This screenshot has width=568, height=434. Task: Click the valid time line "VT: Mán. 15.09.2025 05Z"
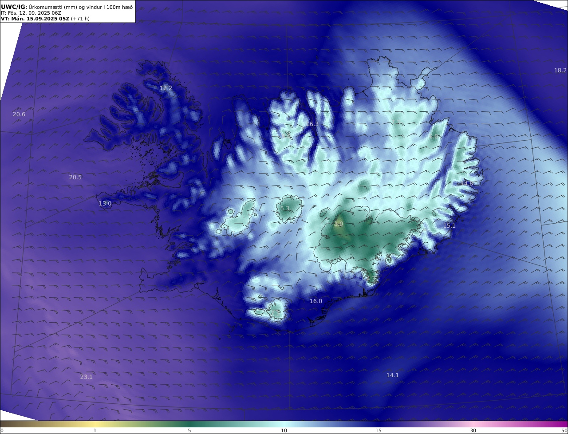click(x=35, y=19)
